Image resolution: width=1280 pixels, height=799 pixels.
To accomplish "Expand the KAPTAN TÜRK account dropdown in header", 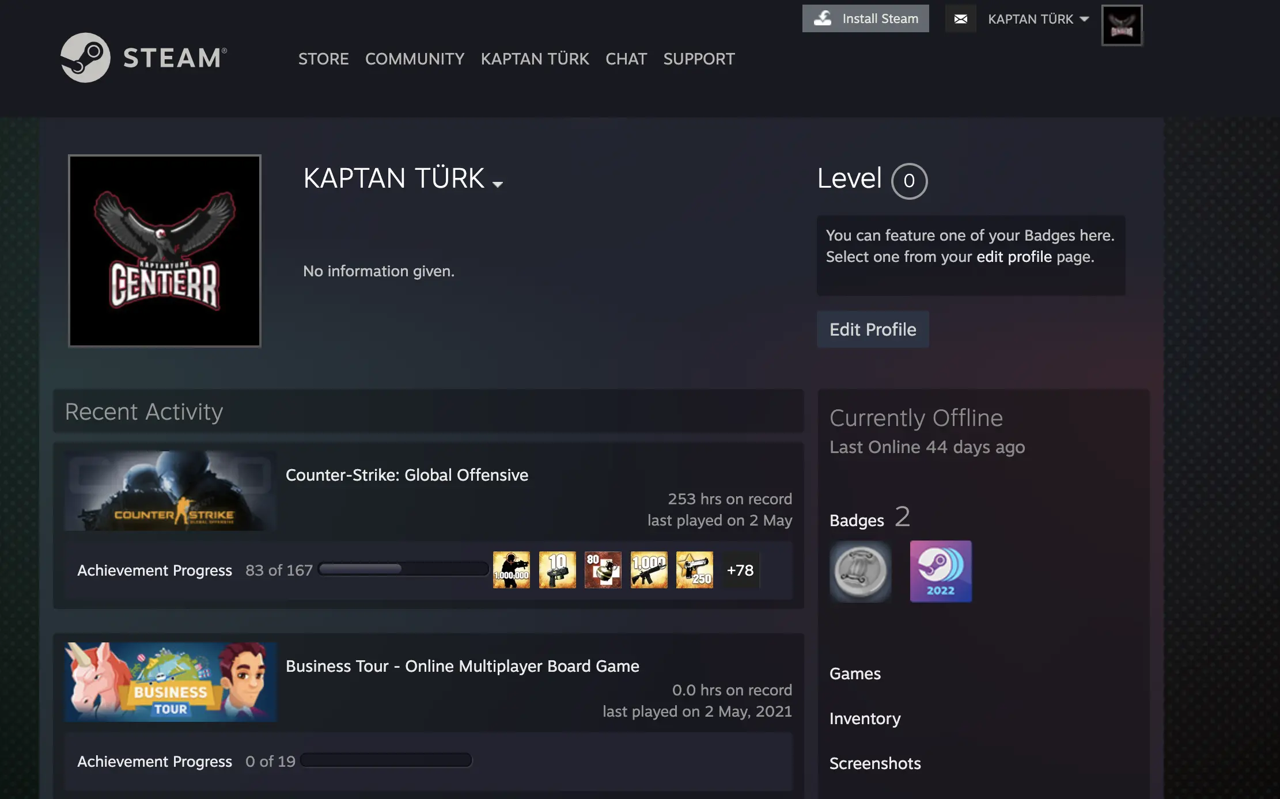I will tap(1038, 19).
